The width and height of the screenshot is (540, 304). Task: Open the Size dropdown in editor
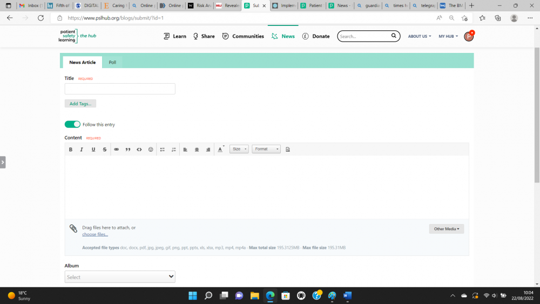(x=239, y=149)
